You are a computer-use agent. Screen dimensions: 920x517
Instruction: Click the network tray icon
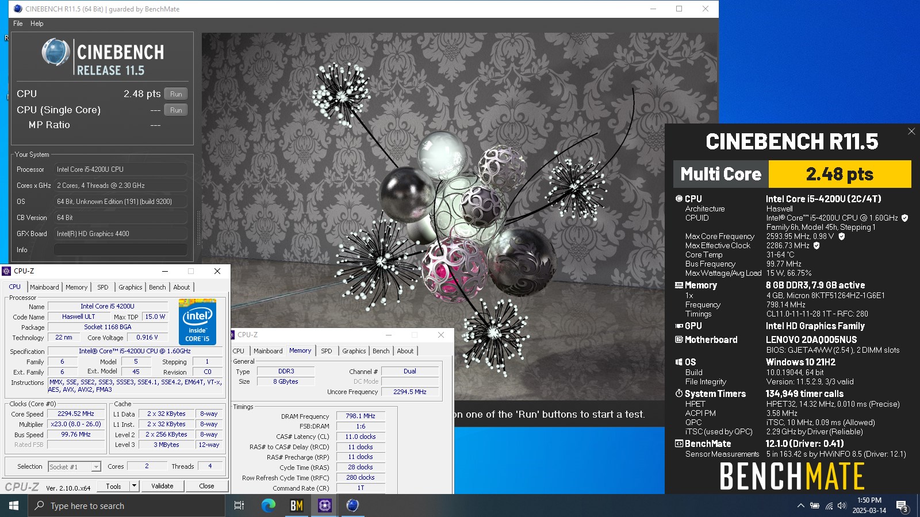click(x=829, y=506)
